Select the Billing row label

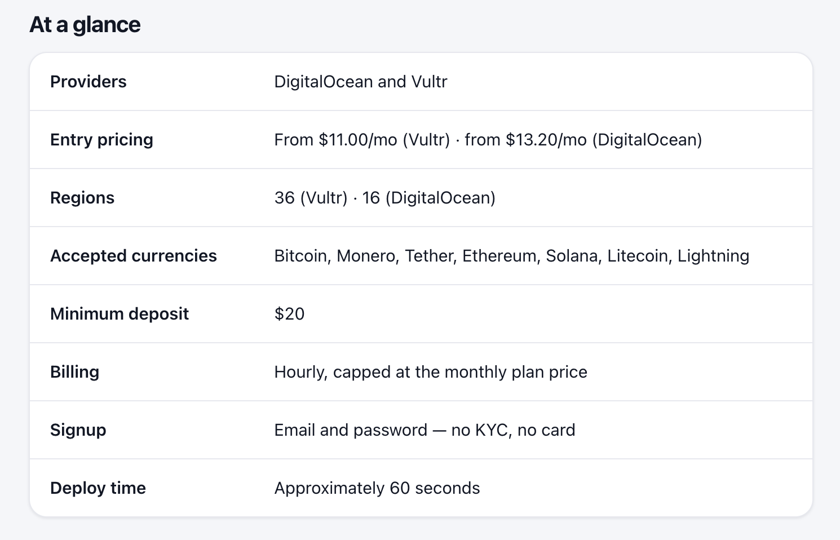point(74,372)
